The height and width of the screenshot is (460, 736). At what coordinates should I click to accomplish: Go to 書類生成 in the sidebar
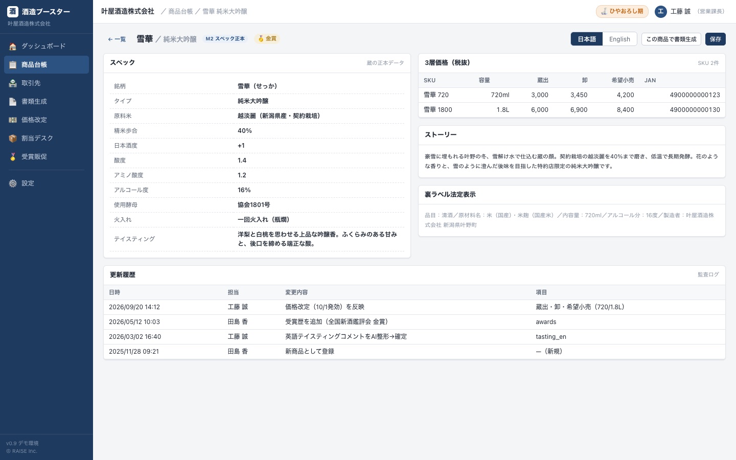tap(47, 102)
